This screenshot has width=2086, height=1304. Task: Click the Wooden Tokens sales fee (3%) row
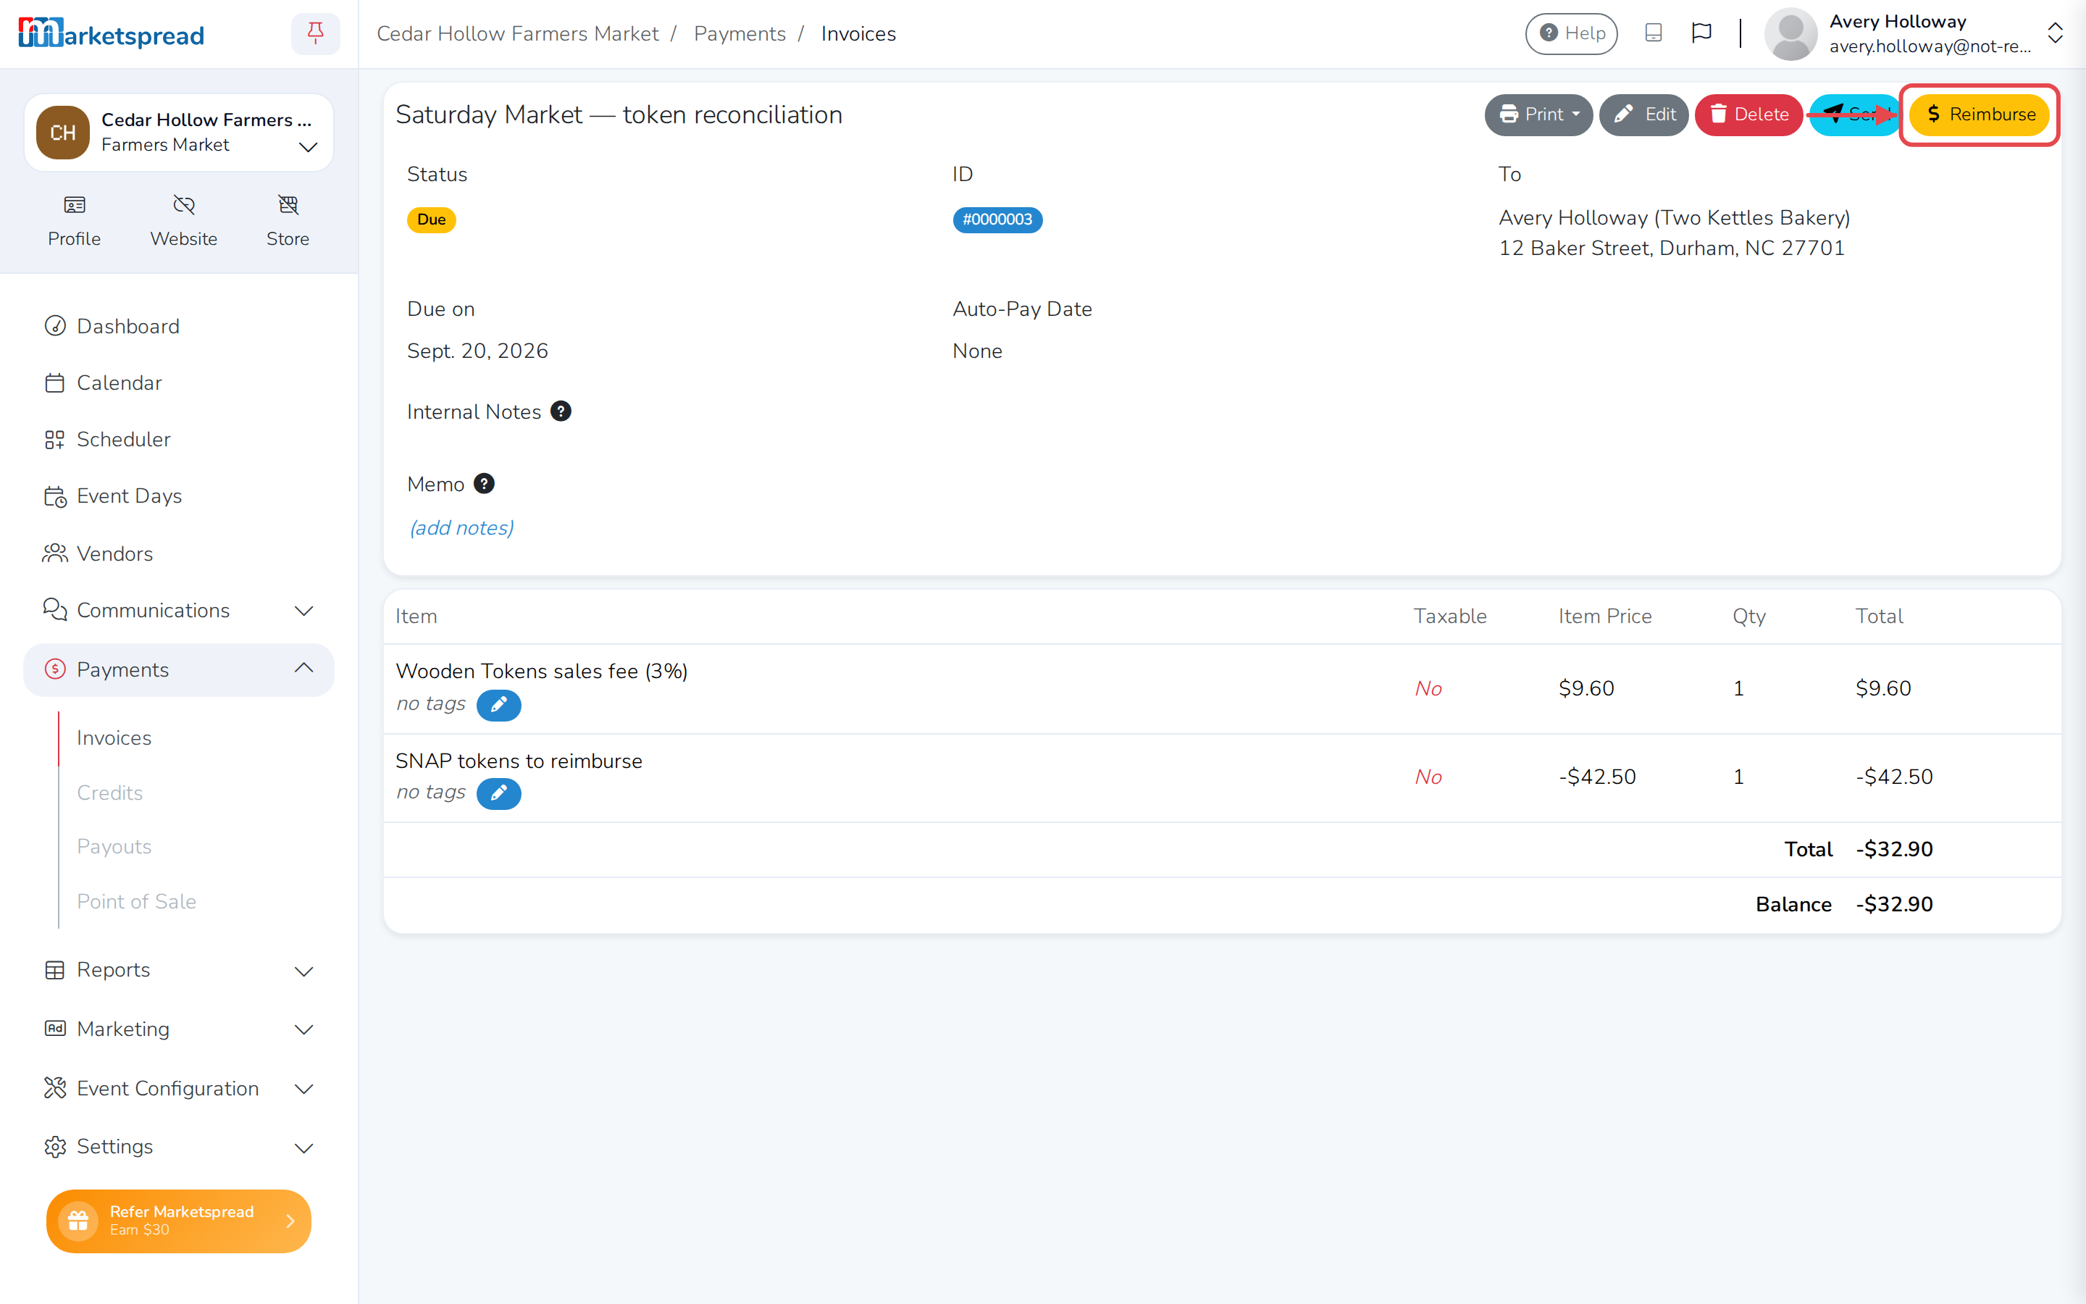pos(1223,689)
